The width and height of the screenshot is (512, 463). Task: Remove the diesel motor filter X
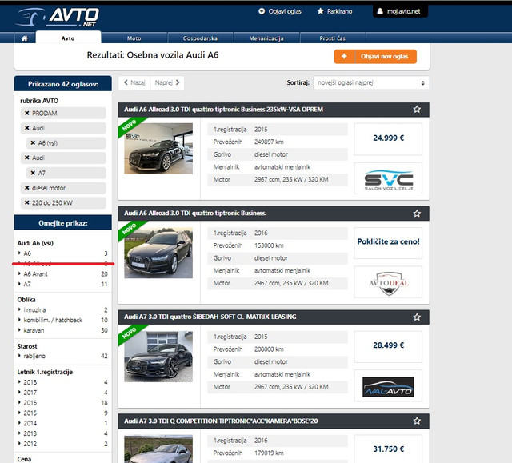coord(27,188)
